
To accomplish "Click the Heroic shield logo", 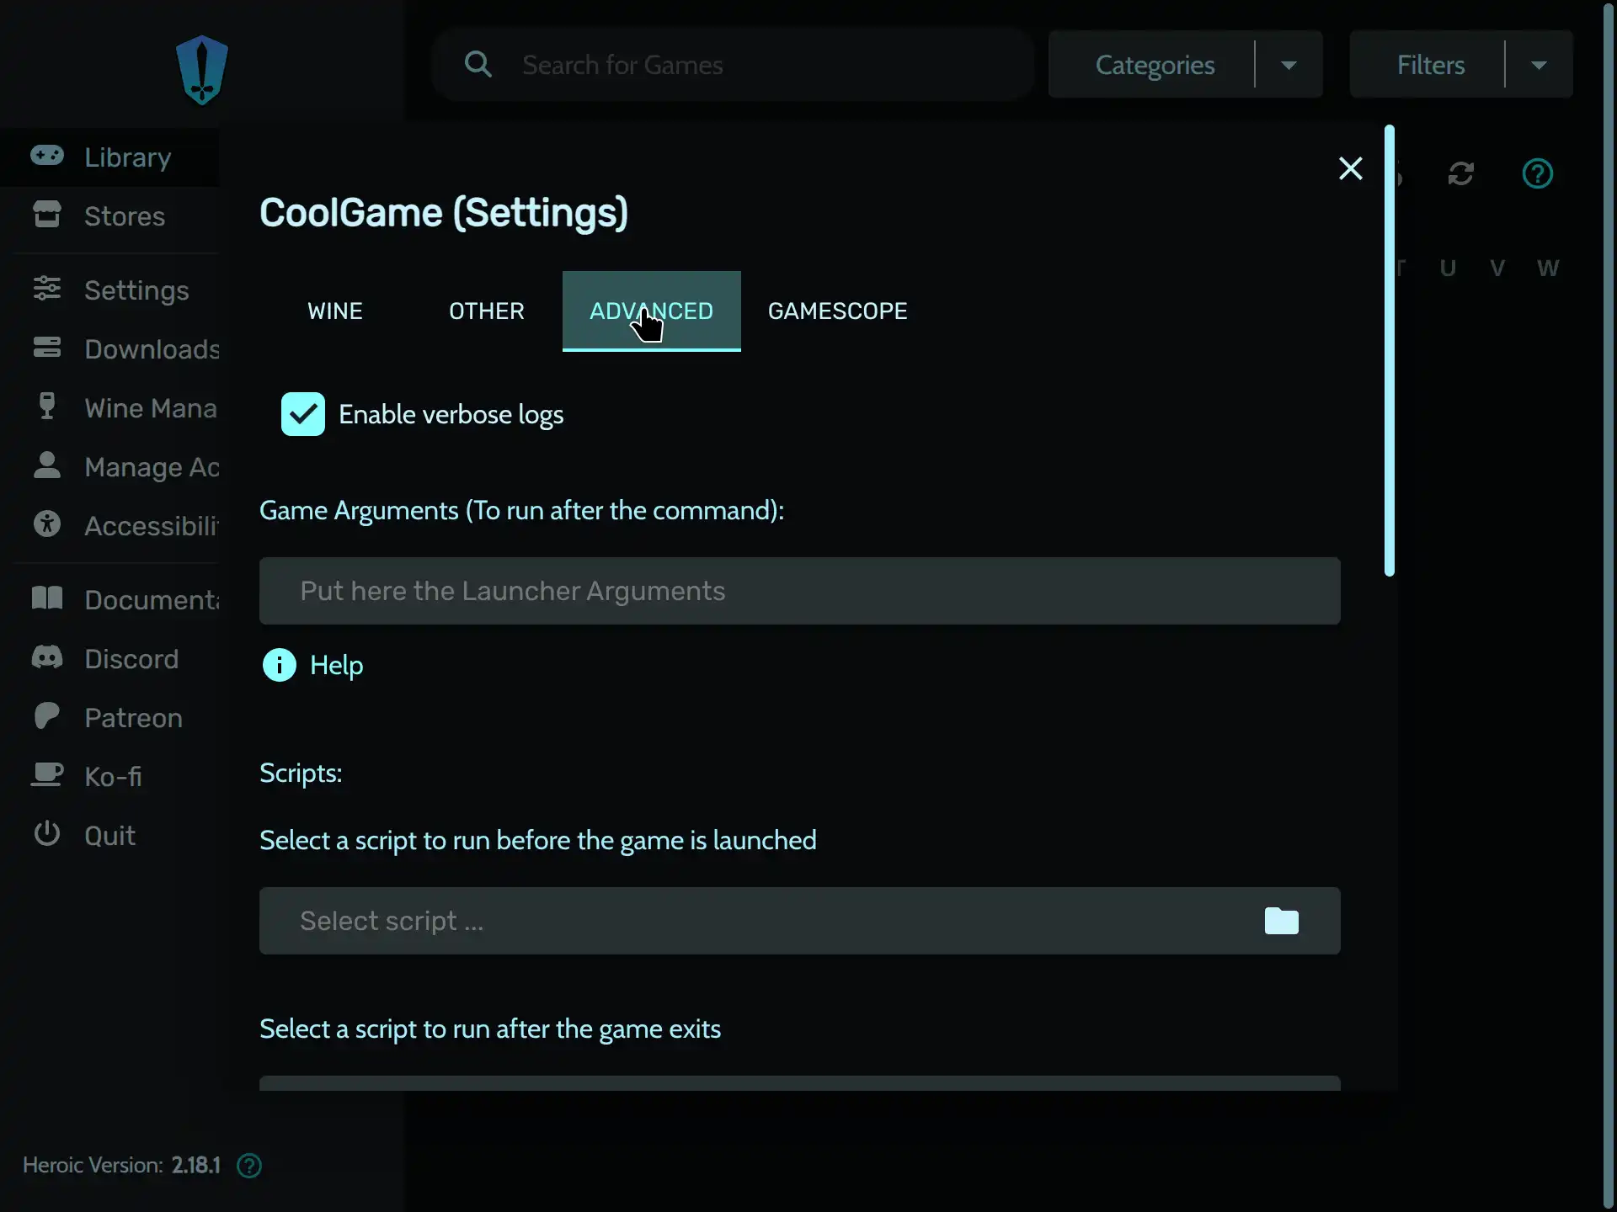I will tap(202, 70).
